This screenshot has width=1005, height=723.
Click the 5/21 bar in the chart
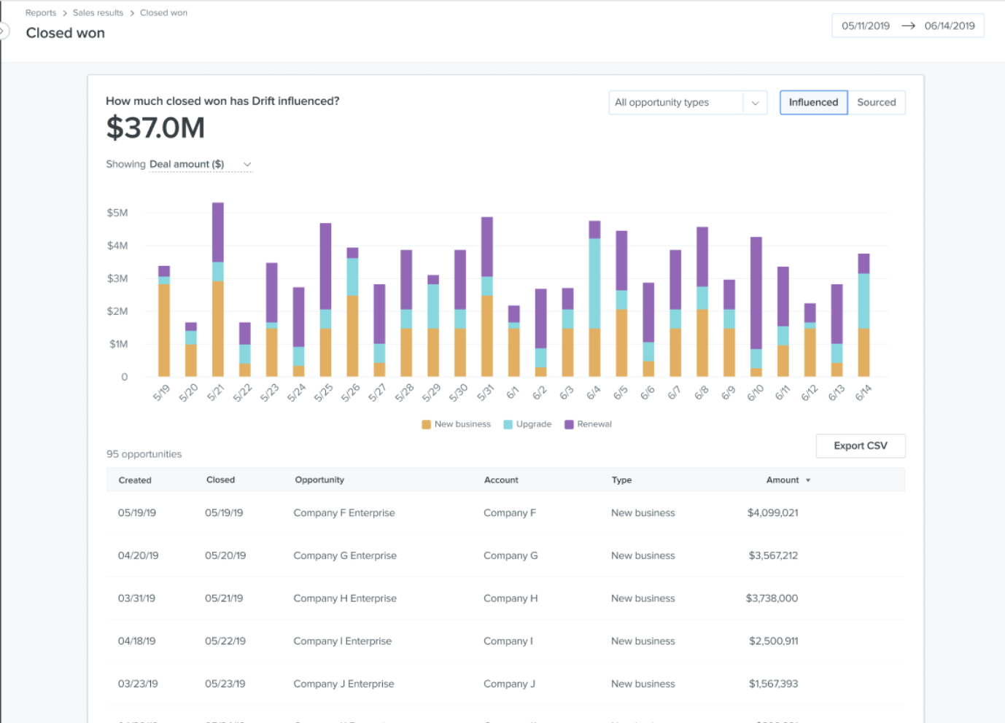click(x=218, y=289)
